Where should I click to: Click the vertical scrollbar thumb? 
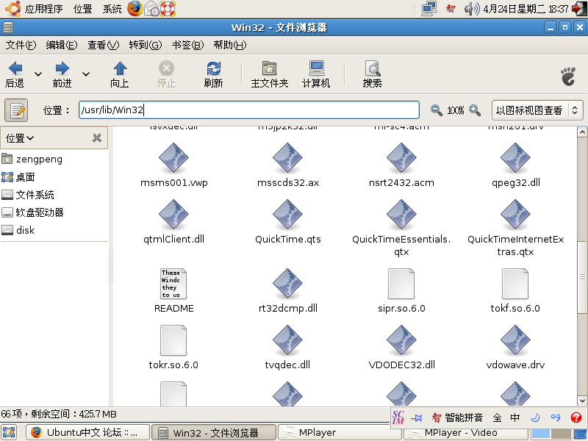coord(582,277)
